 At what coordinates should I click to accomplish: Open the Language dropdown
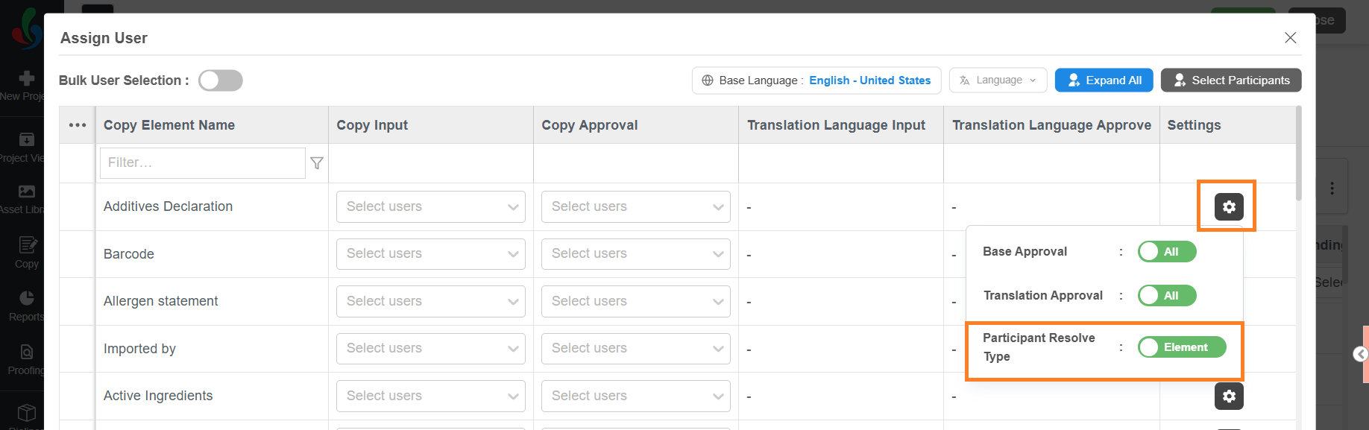click(x=998, y=80)
